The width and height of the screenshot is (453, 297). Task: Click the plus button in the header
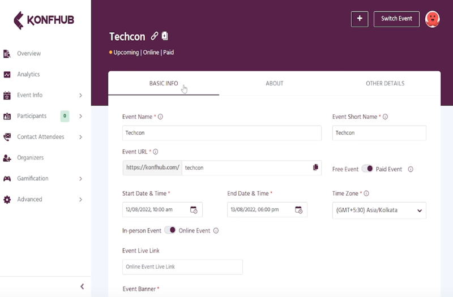360,19
